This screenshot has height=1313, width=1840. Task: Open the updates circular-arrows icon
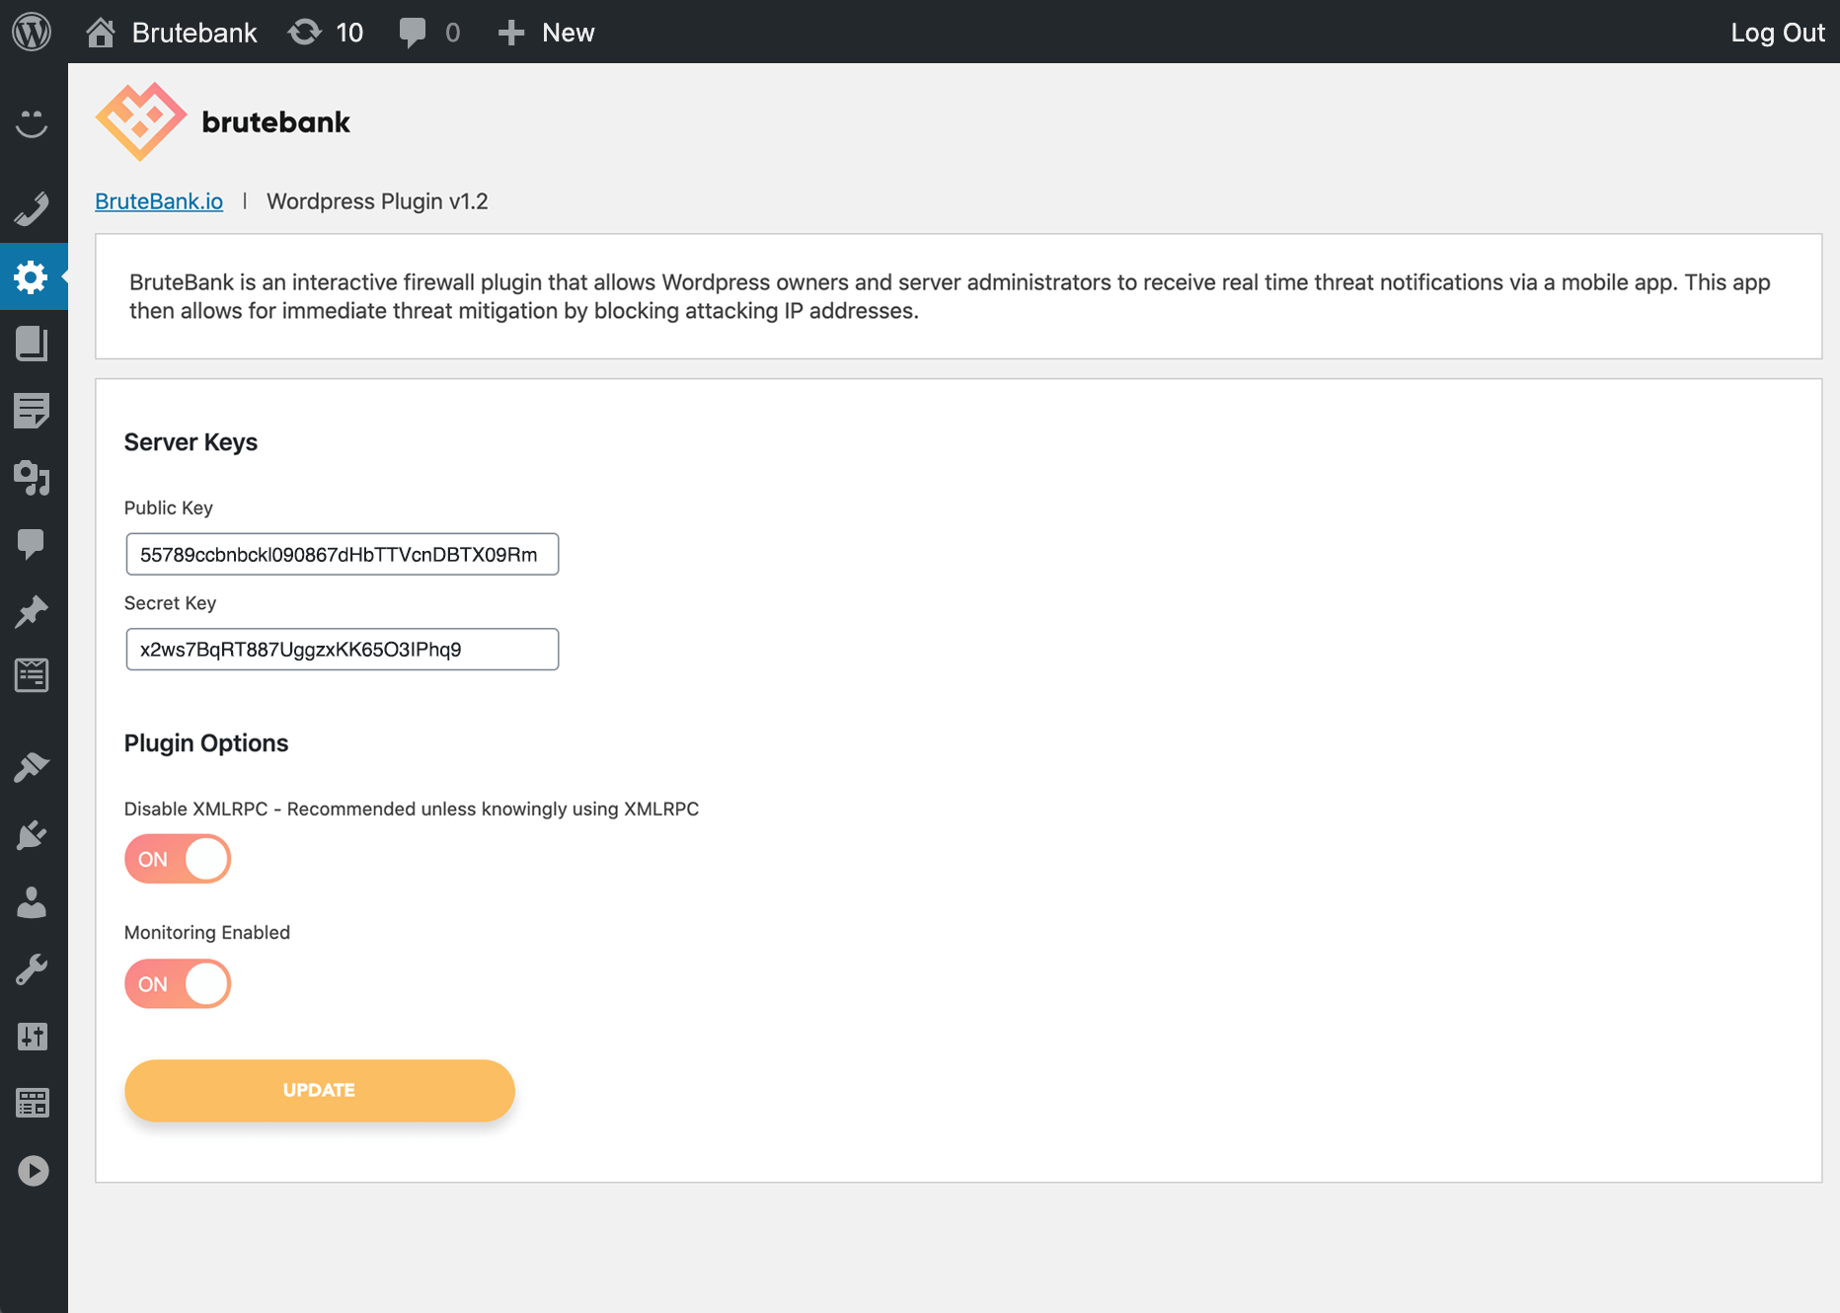coord(305,33)
